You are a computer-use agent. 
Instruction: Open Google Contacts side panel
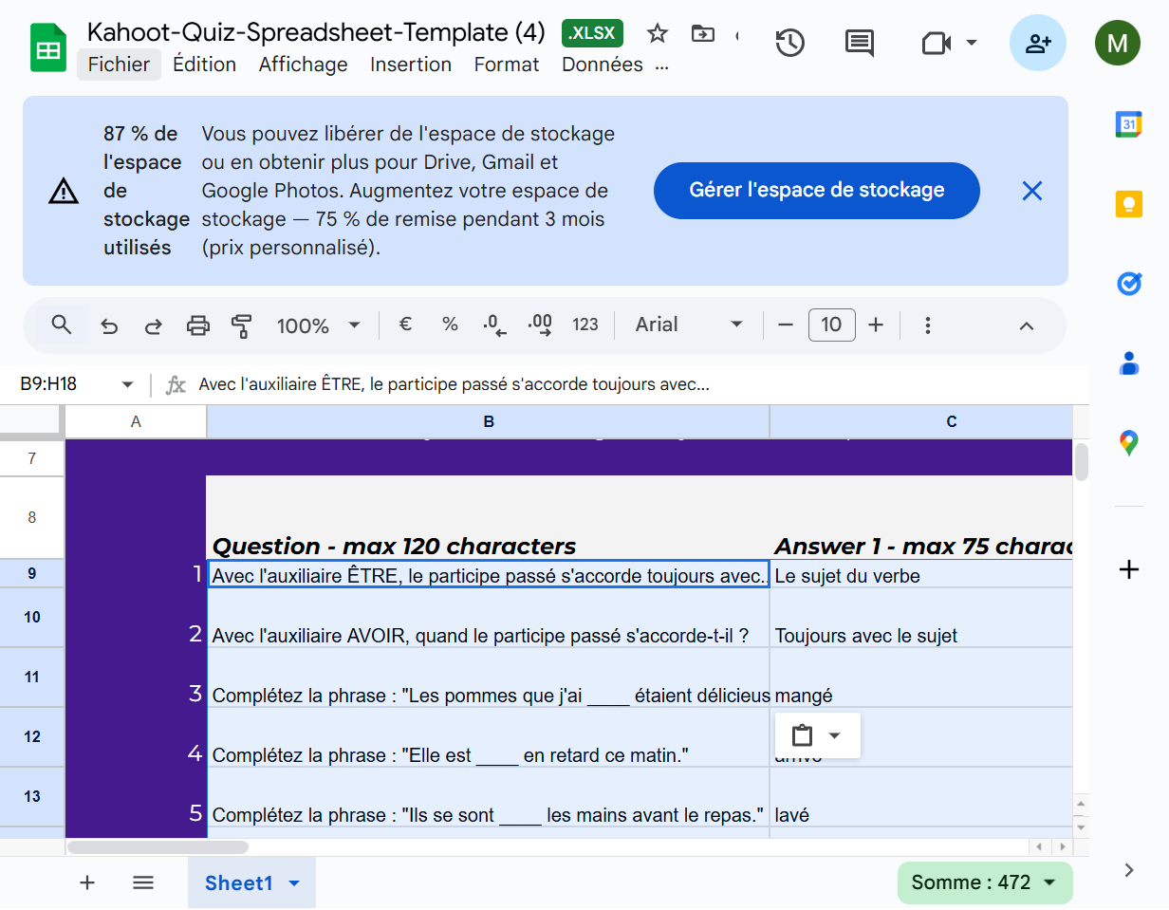tap(1128, 363)
